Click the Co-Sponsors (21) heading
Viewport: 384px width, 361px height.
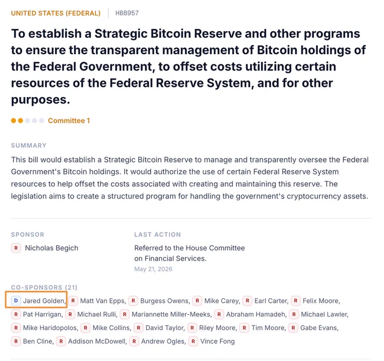[44, 287]
